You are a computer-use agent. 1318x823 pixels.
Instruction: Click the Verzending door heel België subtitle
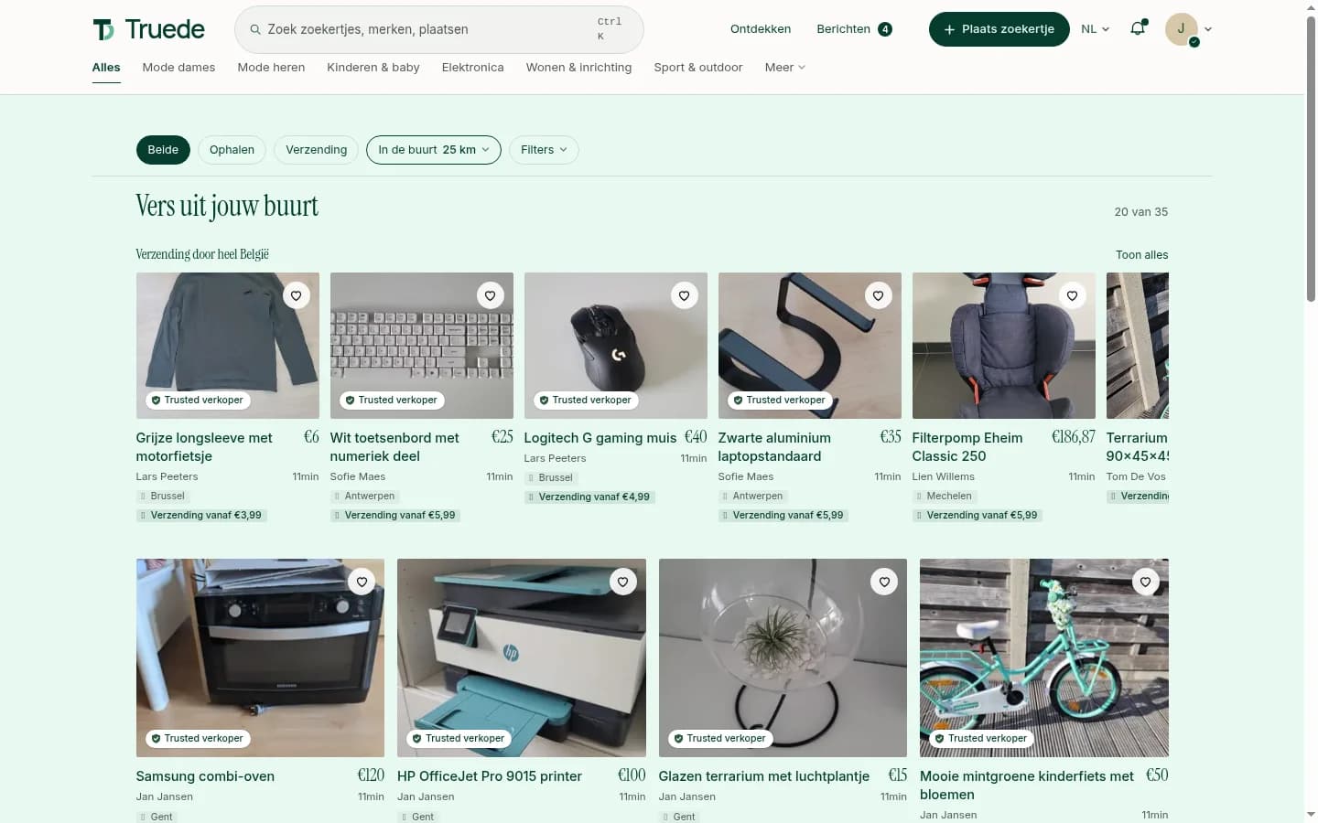coord(202,254)
